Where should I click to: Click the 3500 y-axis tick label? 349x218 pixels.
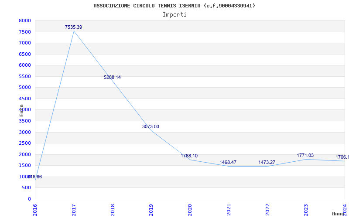(x=25, y=121)
